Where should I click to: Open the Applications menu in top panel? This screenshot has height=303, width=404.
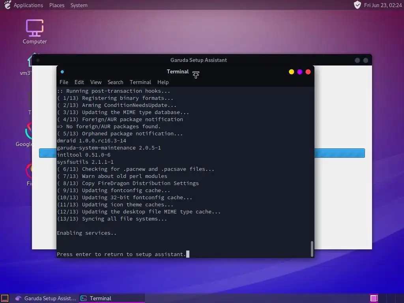click(28, 5)
